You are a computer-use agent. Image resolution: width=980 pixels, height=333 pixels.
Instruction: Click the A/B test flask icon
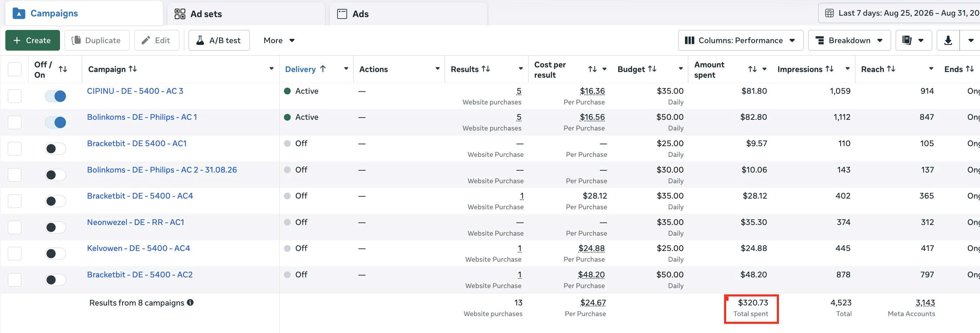(x=200, y=40)
